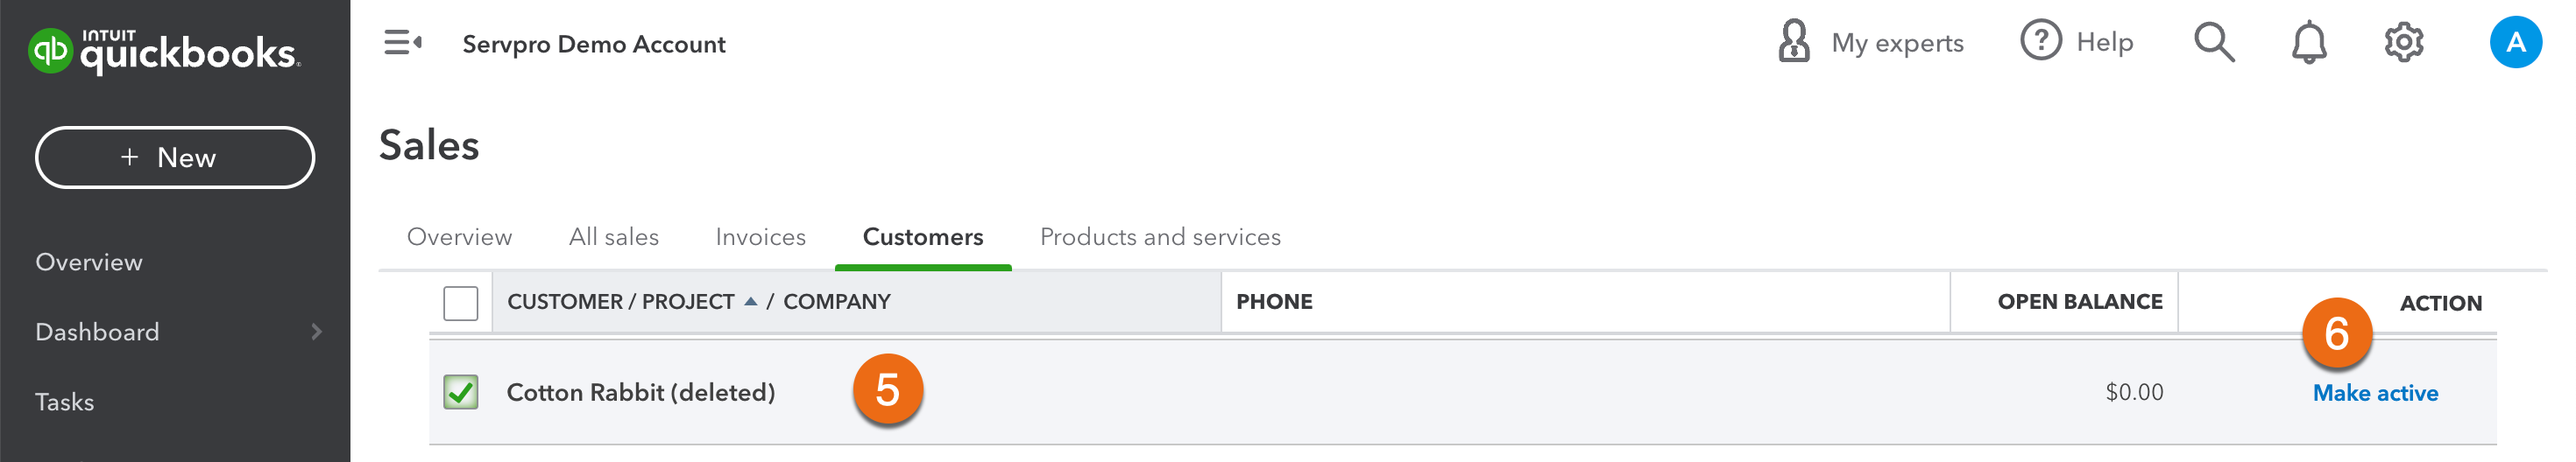Open the settings gear icon

2403,42
